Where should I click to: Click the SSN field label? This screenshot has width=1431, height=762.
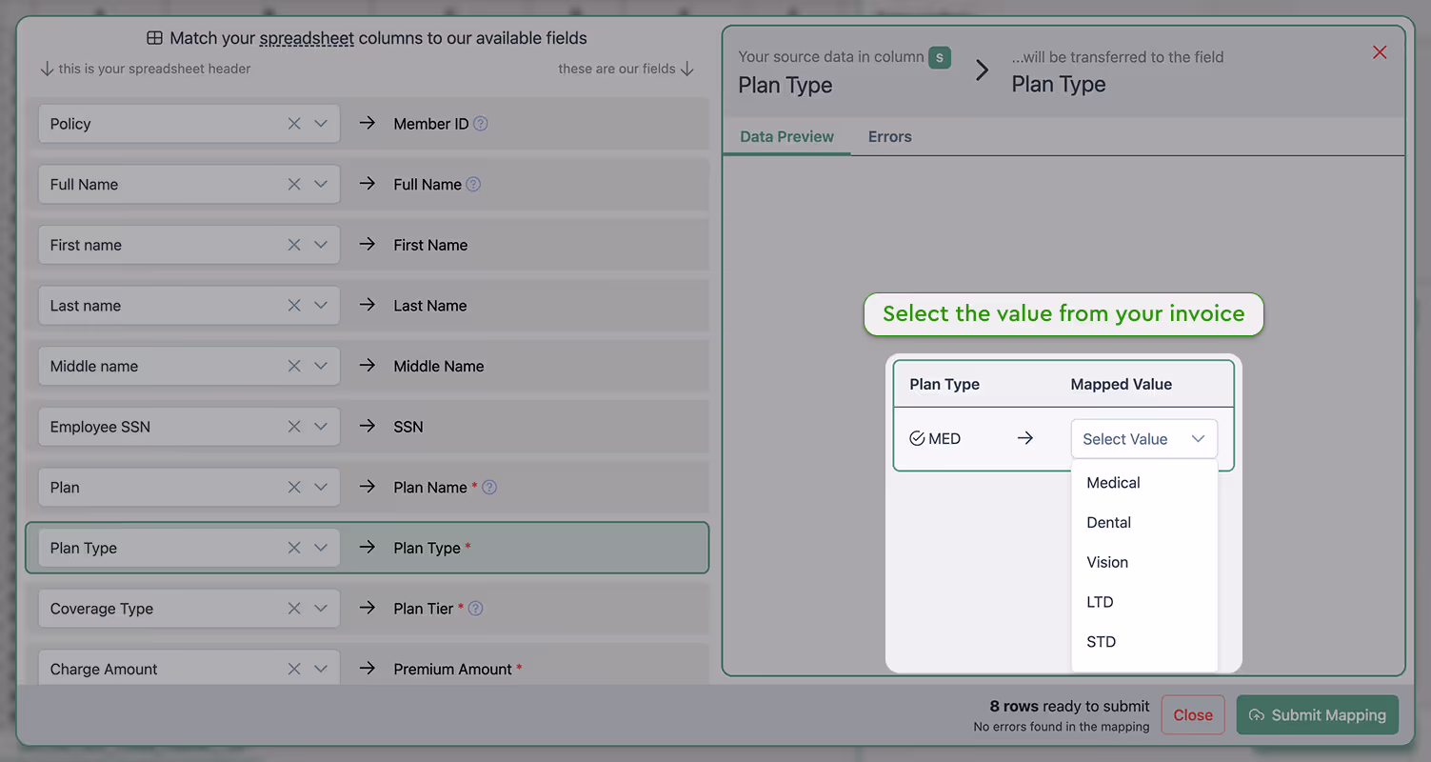pos(408,427)
